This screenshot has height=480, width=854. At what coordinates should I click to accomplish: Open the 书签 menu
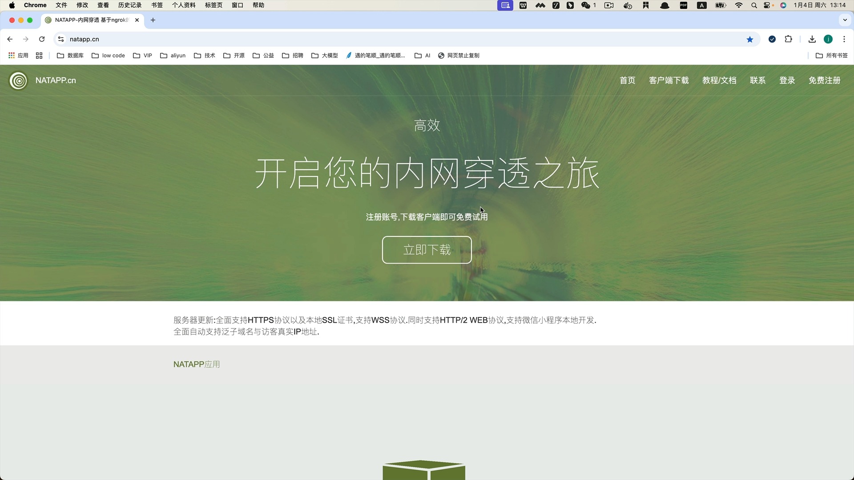pos(157,5)
